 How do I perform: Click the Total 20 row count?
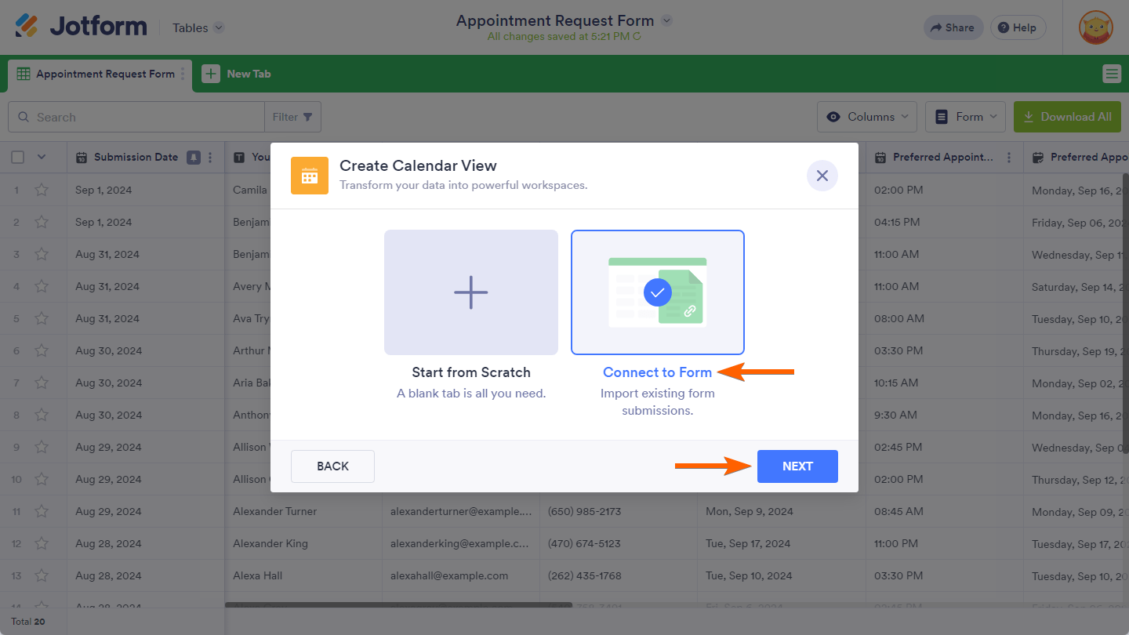coord(27,622)
